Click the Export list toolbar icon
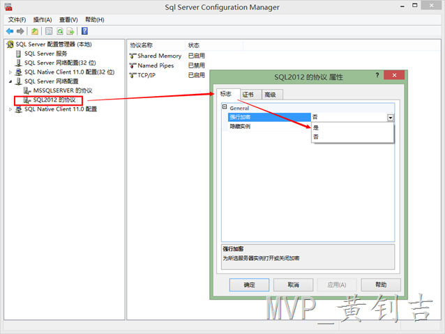The image size is (445, 334). coord(70,31)
